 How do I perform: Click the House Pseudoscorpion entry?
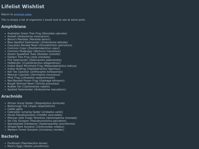tap(35, 115)
